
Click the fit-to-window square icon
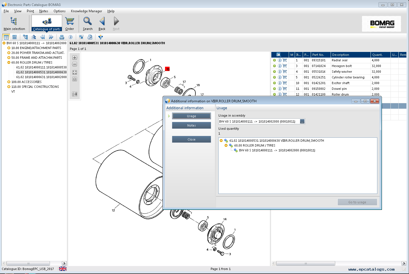coord(75,79)
